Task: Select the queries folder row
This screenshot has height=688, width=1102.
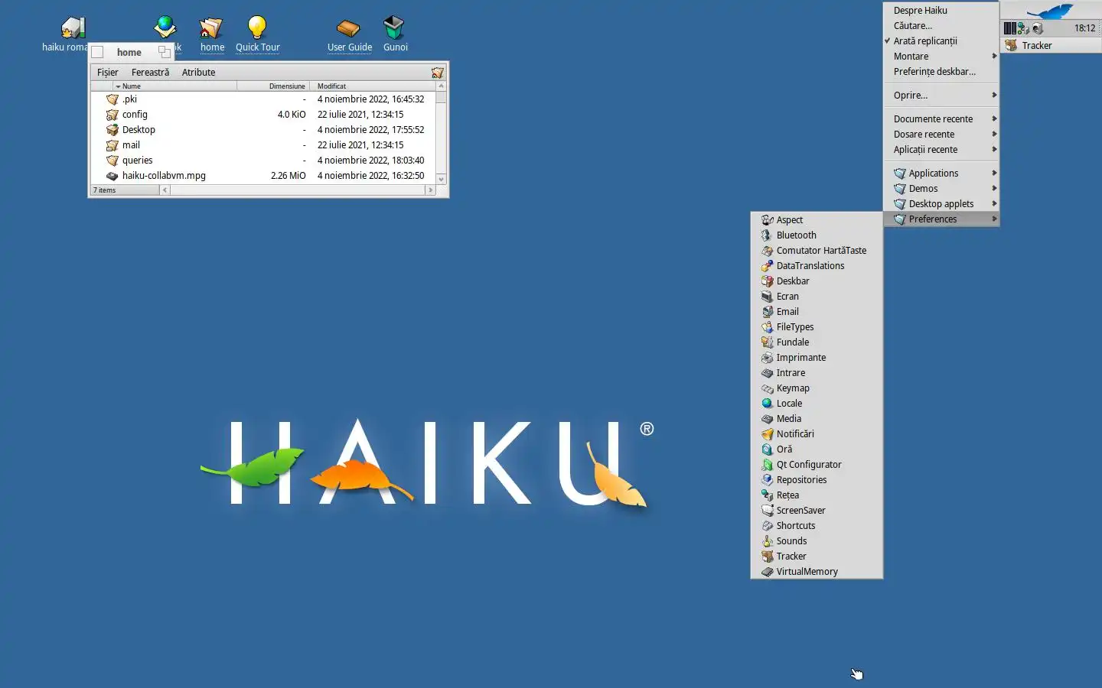Action: click(x=264, y=161)
